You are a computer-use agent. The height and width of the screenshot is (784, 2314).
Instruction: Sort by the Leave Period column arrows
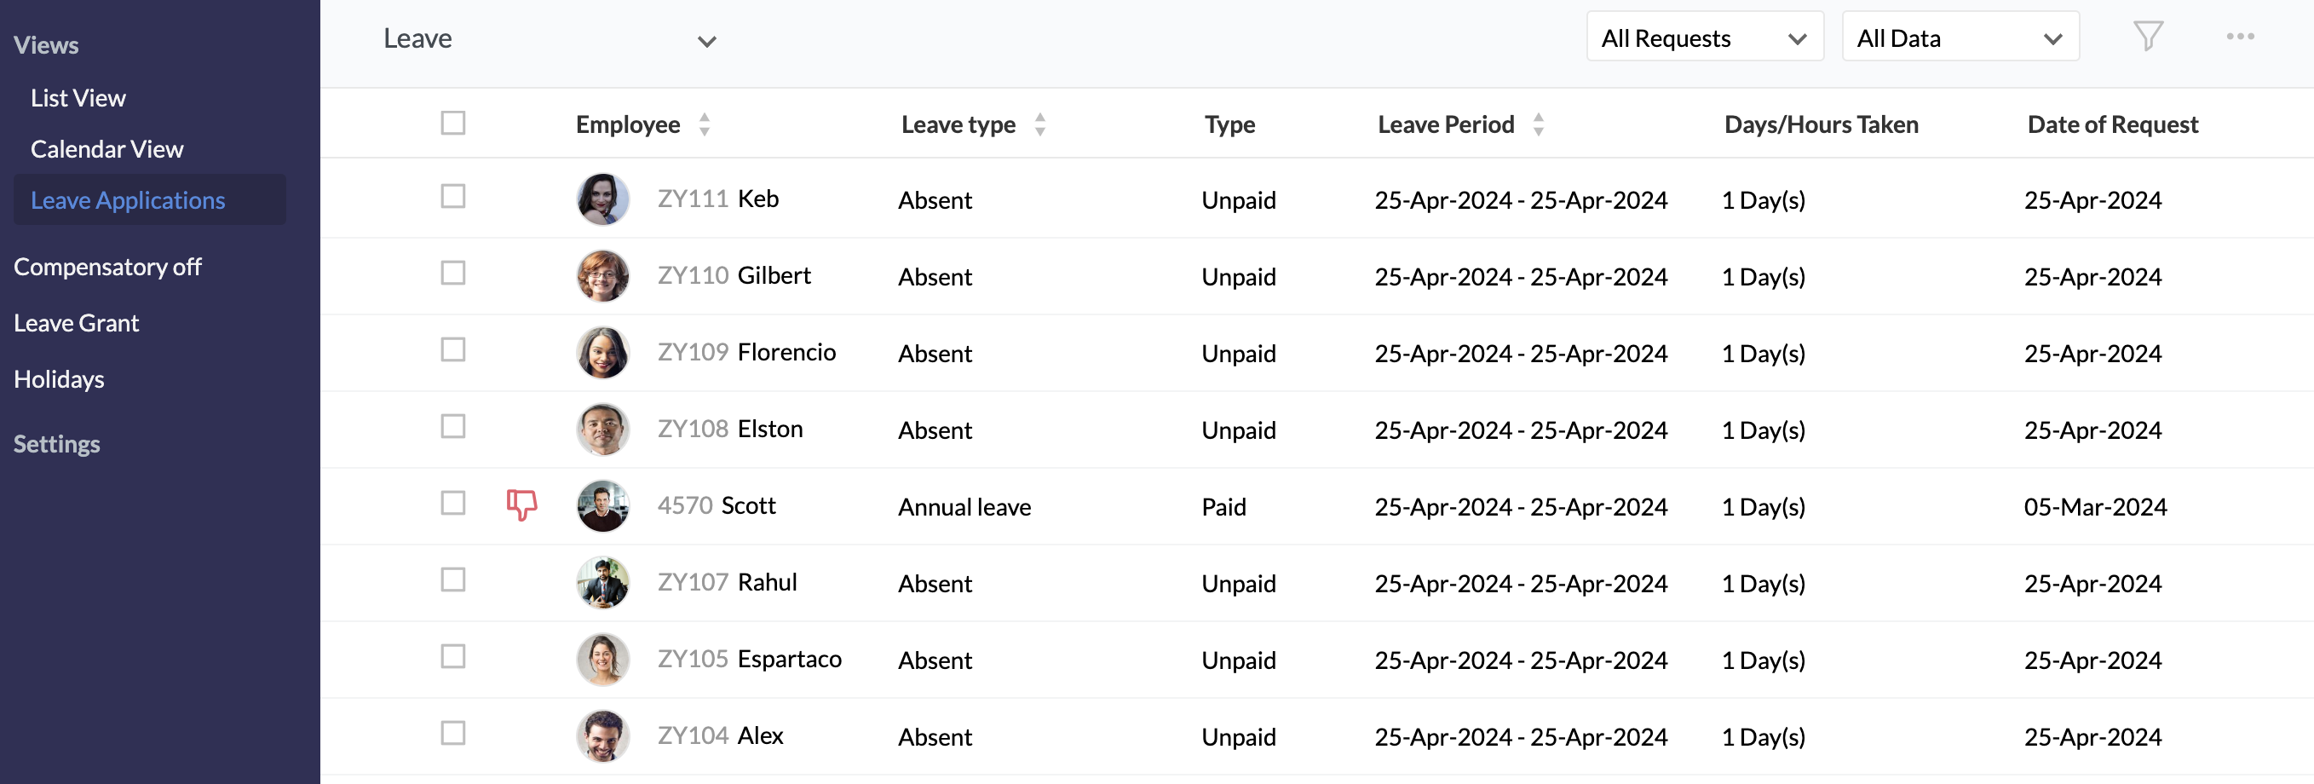(x=1539, y=124)
